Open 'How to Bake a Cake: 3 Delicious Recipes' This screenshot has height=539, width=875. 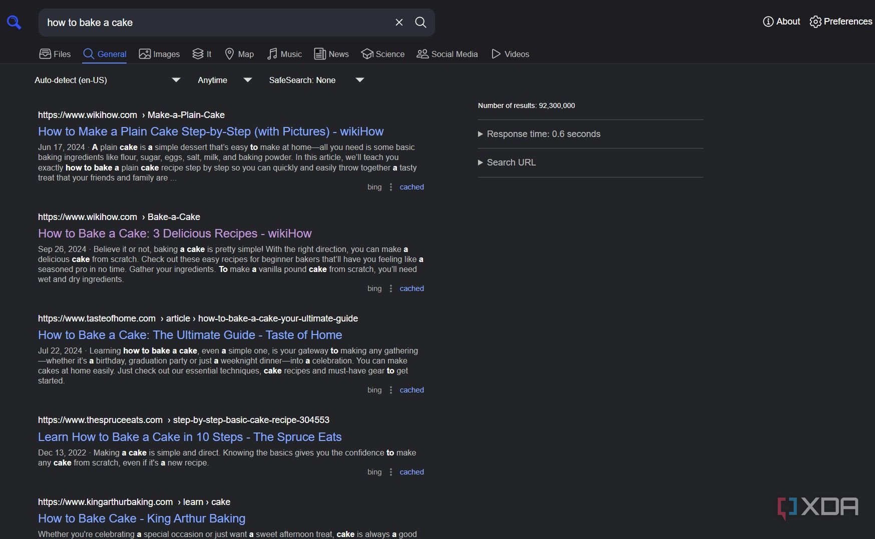tap(175, 233)
